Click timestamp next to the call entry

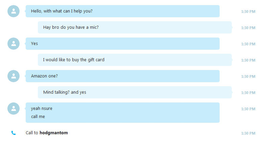click(248, 133)
